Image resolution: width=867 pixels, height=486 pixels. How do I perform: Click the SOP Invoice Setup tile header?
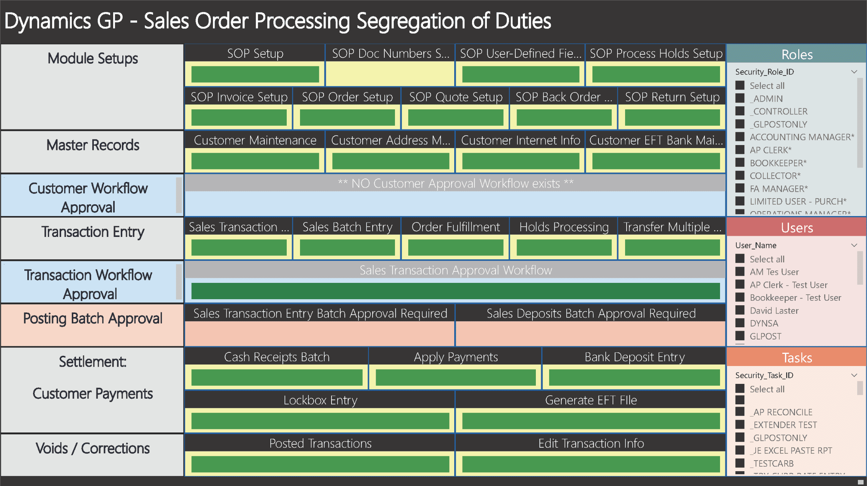(239, 97)
